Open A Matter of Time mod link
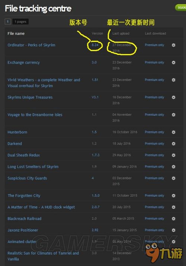The image size is (186, 266). pyautogui.click(x=41, y=207)
